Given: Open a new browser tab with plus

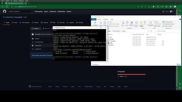Looking at the screenshot, I should click(x=29, y=3).
